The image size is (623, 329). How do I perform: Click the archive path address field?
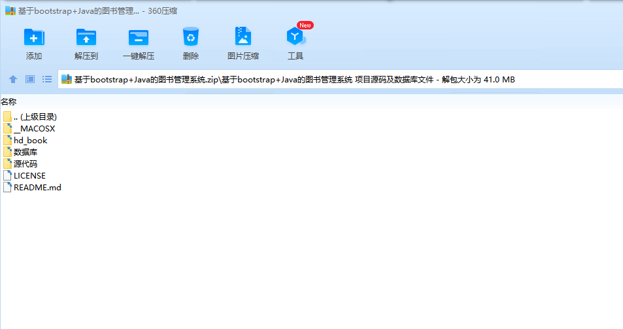click(x=341, y=79)
